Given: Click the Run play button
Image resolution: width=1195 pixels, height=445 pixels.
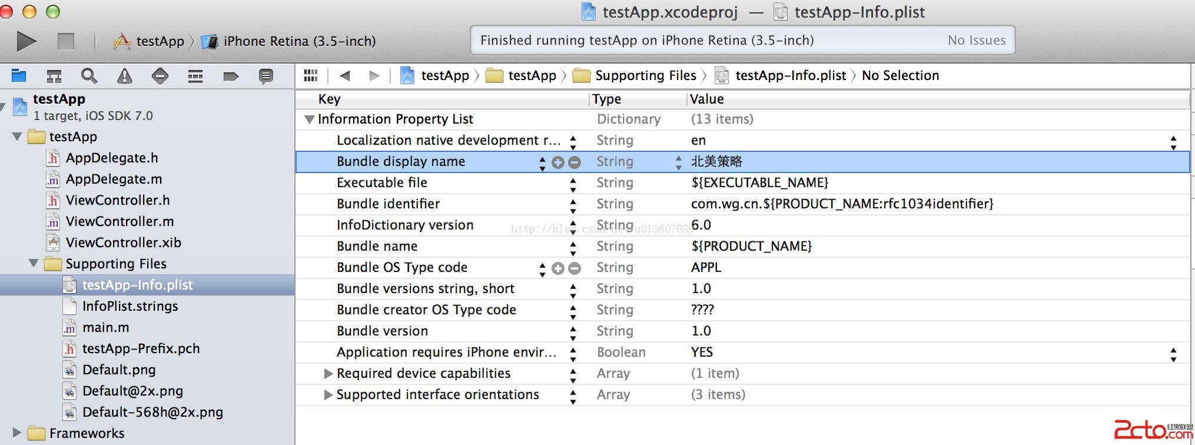Looking at the screenshot, I should [26, 41].
